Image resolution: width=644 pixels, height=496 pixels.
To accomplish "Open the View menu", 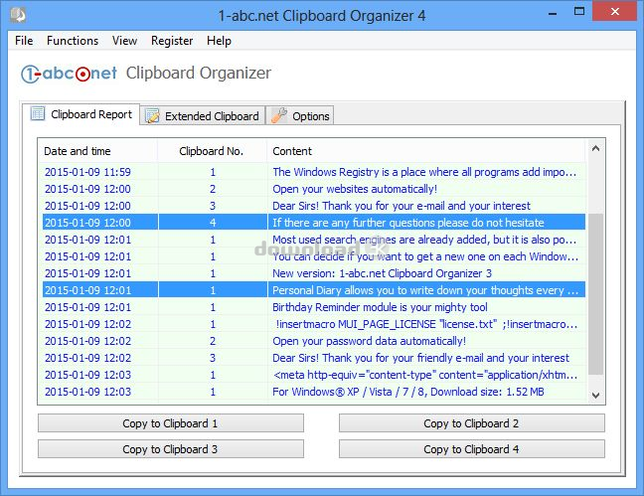I will coord(124,41).
